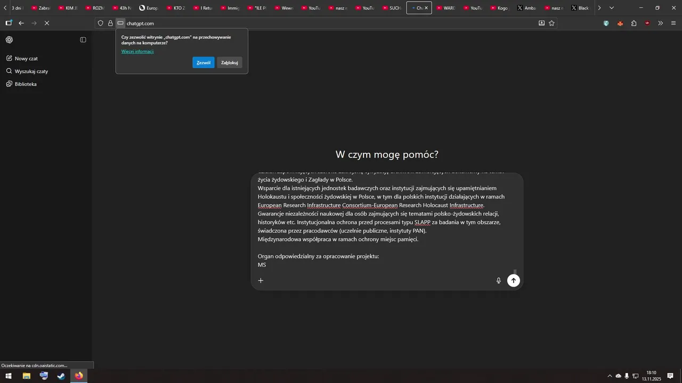Open the Firefox hamburger application menu
Image resolution: width=682 pixels, height=383 pixels.
(674, 23)
